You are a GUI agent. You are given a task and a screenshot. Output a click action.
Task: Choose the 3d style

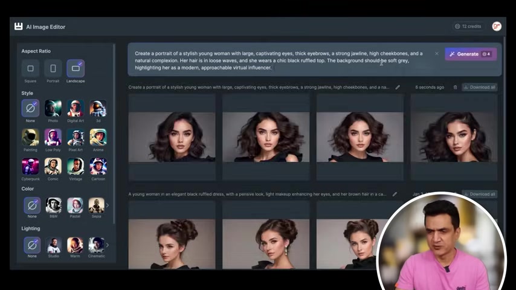[x=98, y=108]
